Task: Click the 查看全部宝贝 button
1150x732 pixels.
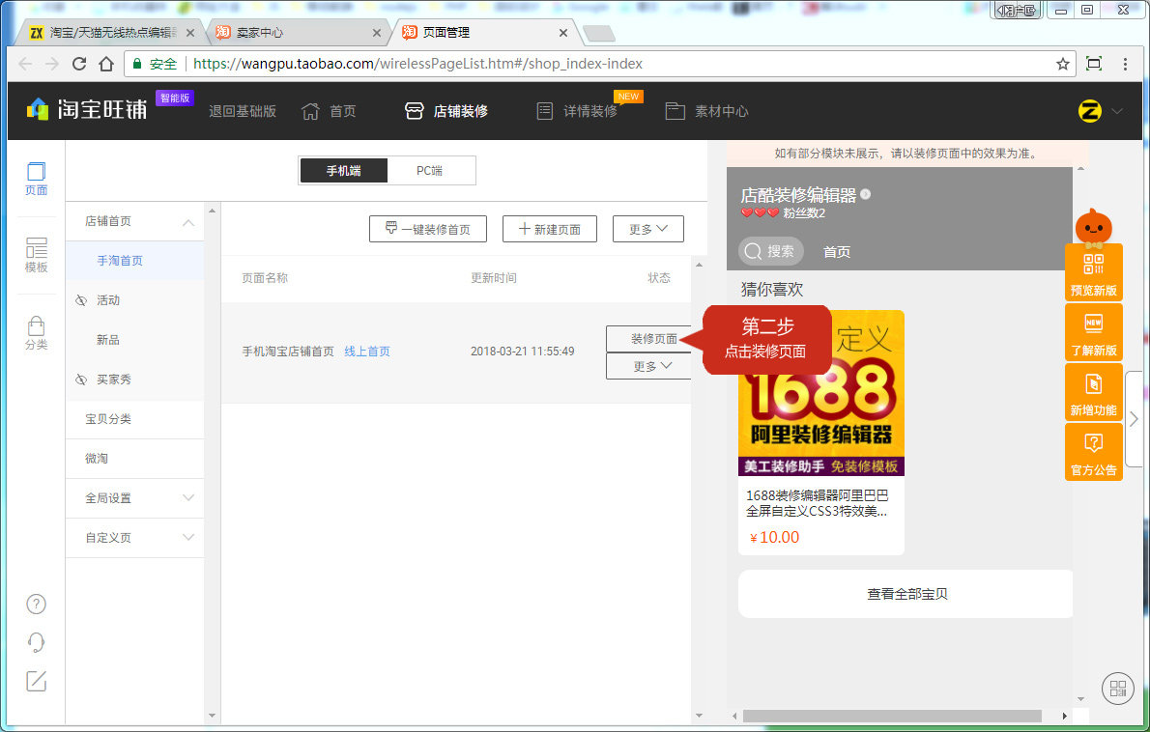Action: [x=906, y=594]
